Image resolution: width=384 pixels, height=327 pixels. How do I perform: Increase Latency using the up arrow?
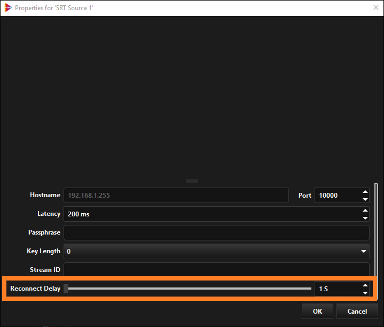coord(365,210)
